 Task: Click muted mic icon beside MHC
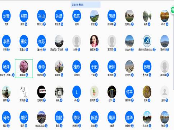pos(167,24)
